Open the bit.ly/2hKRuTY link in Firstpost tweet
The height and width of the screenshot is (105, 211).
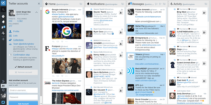coord(58,56)
